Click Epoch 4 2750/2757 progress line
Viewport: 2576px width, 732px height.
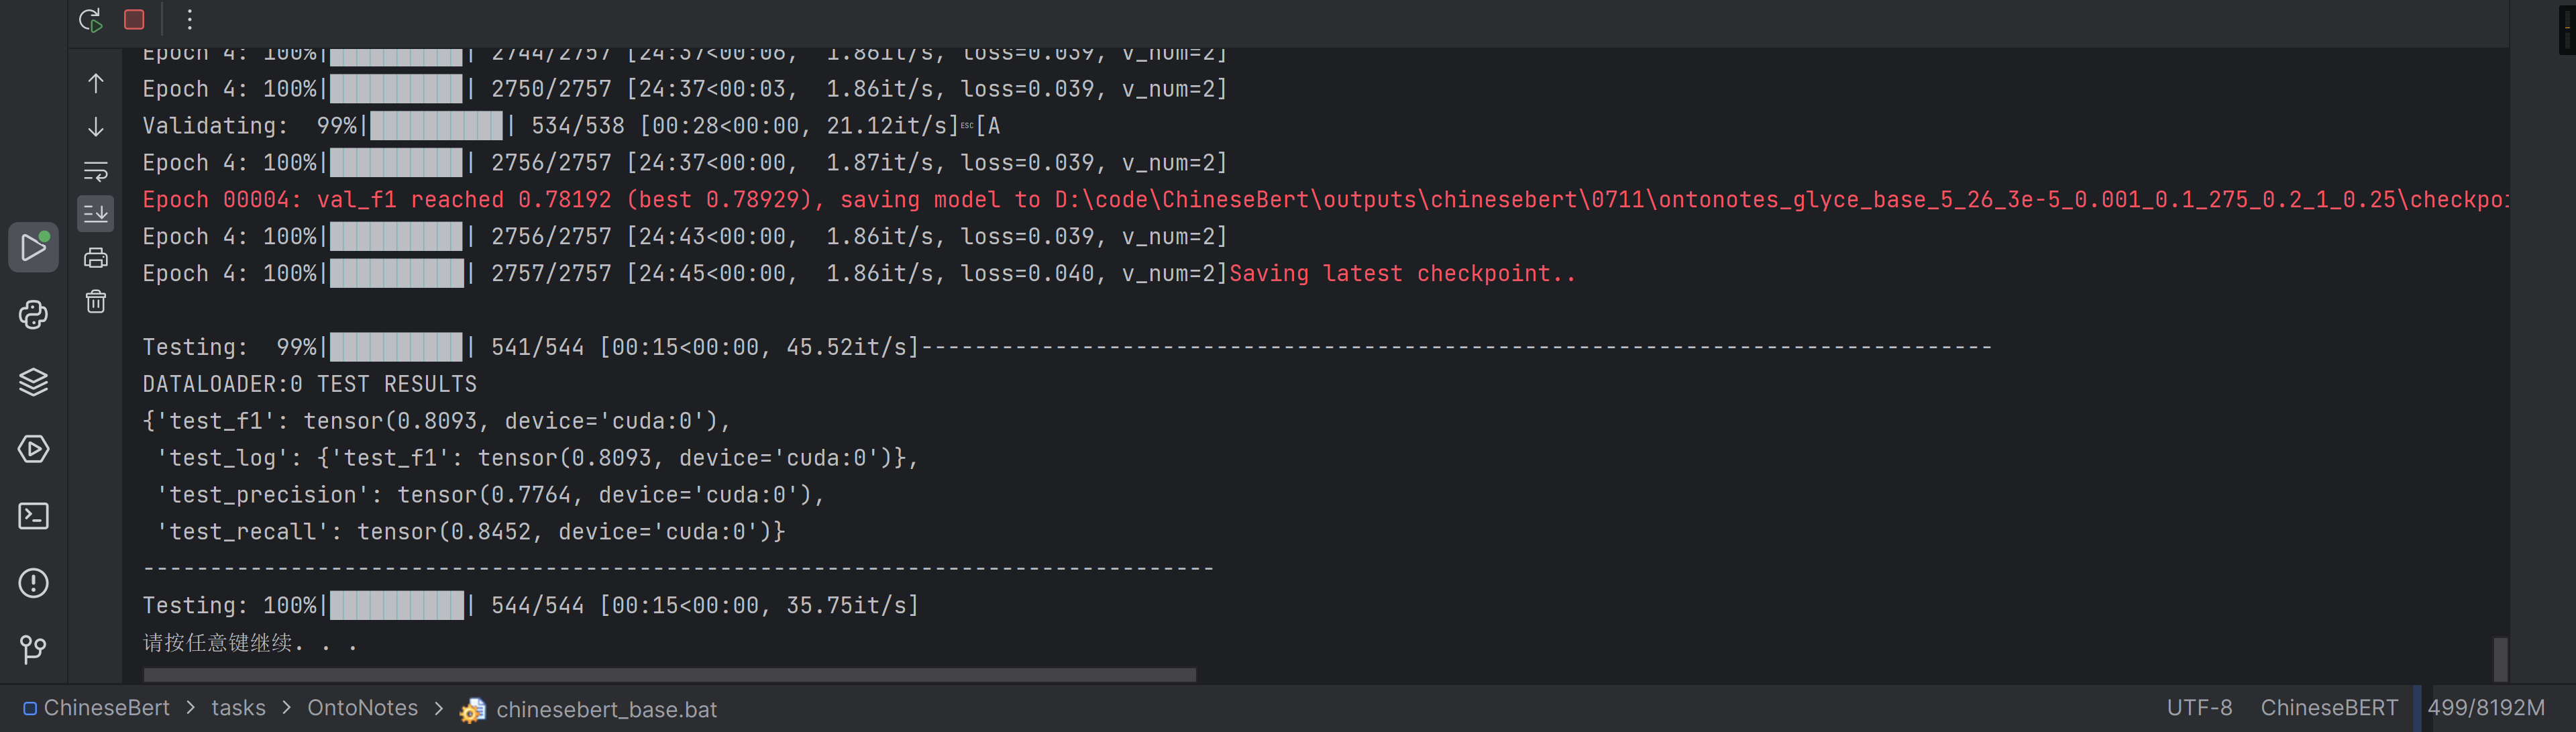(684, 89)
